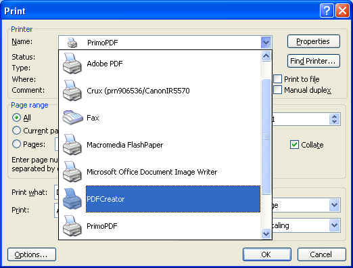Uncheck the Collate checkbox
The width and height of the screenshot is (353, 268).
pos(294,145)
